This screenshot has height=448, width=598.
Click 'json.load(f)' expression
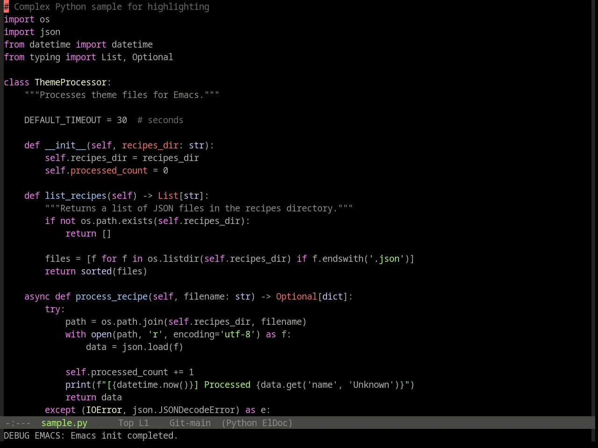(x=153, y=347)
